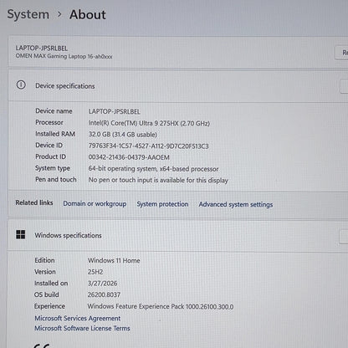Click the OS build number value
The image size is (348, 348).
coord(104,294)
